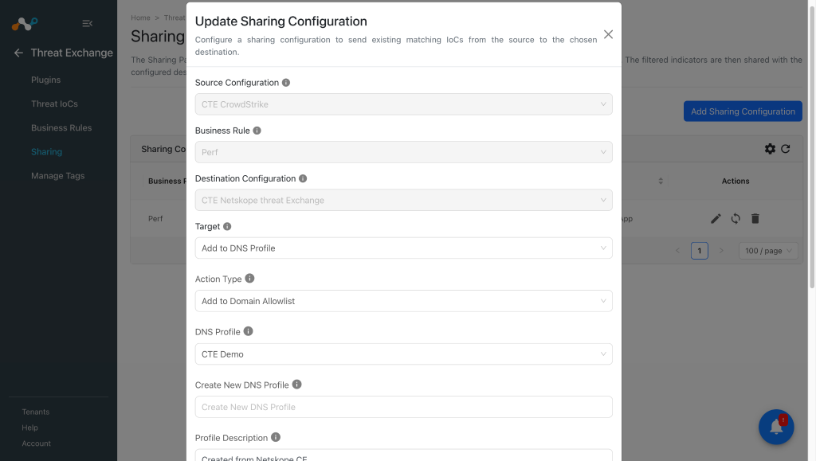Open the Target dropdown showing Add to DNS Profile

[x=403, y=248]
